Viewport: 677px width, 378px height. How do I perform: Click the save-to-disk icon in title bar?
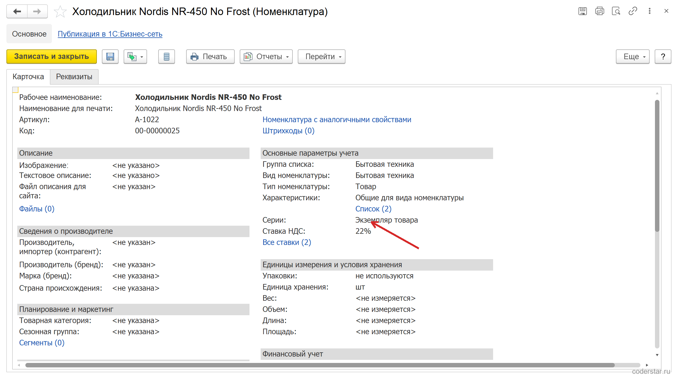582,11
